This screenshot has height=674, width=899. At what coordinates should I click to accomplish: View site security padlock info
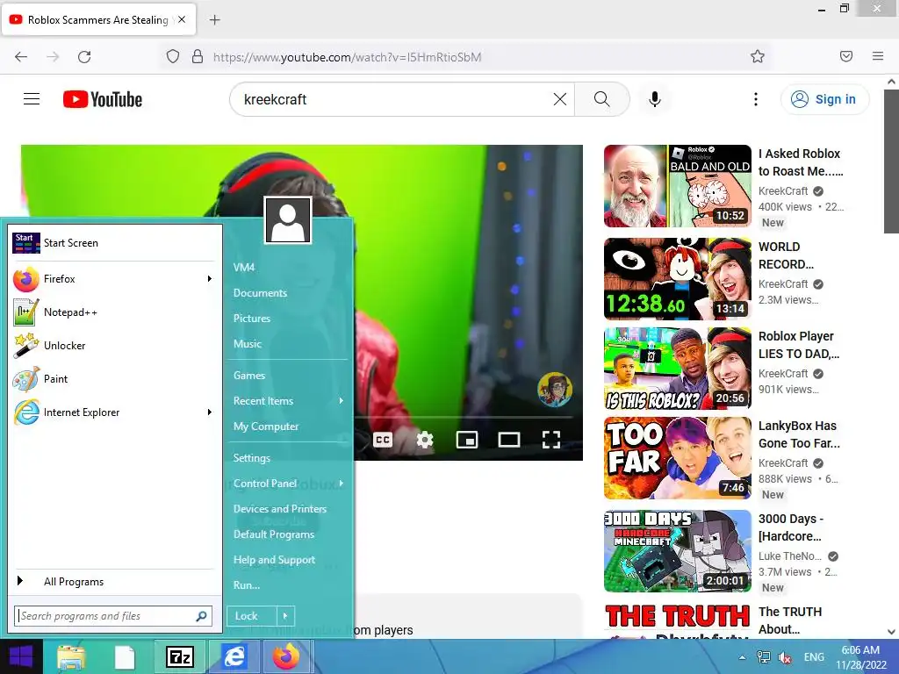coord(198,57)
